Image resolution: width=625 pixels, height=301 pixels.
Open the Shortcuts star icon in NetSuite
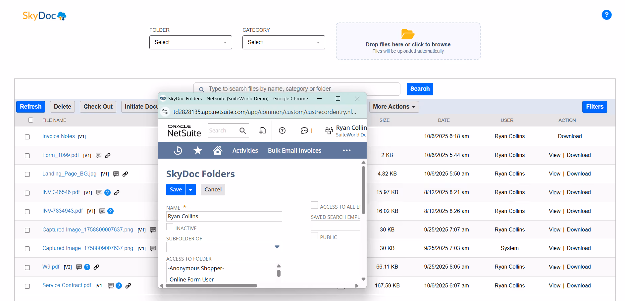[x=198, y=150]
